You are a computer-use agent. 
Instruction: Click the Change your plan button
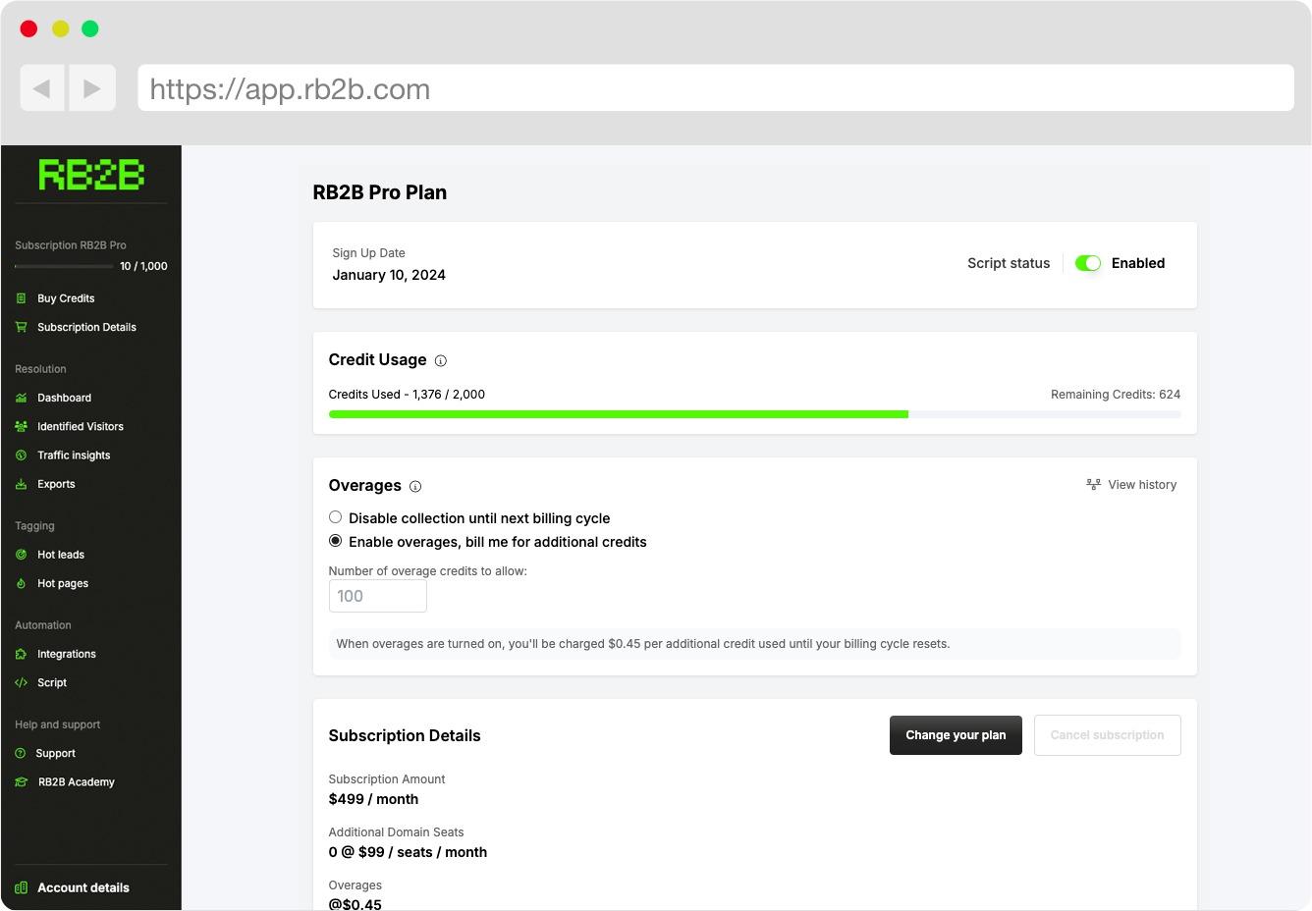956,735
